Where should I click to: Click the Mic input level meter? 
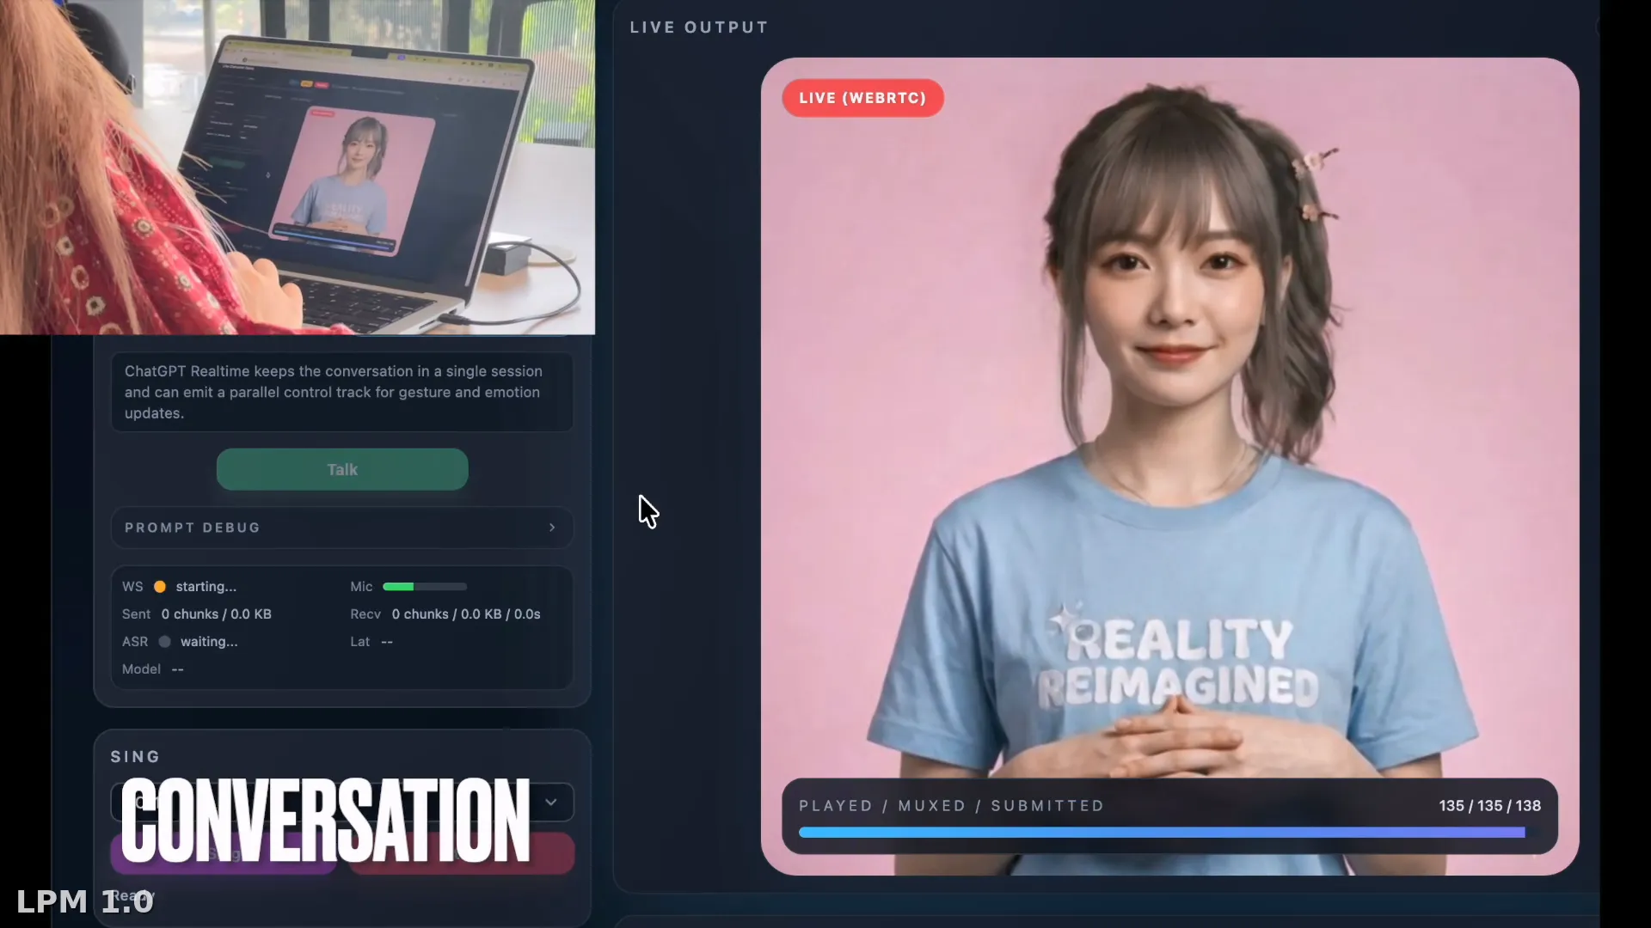[x=425, y=587]
